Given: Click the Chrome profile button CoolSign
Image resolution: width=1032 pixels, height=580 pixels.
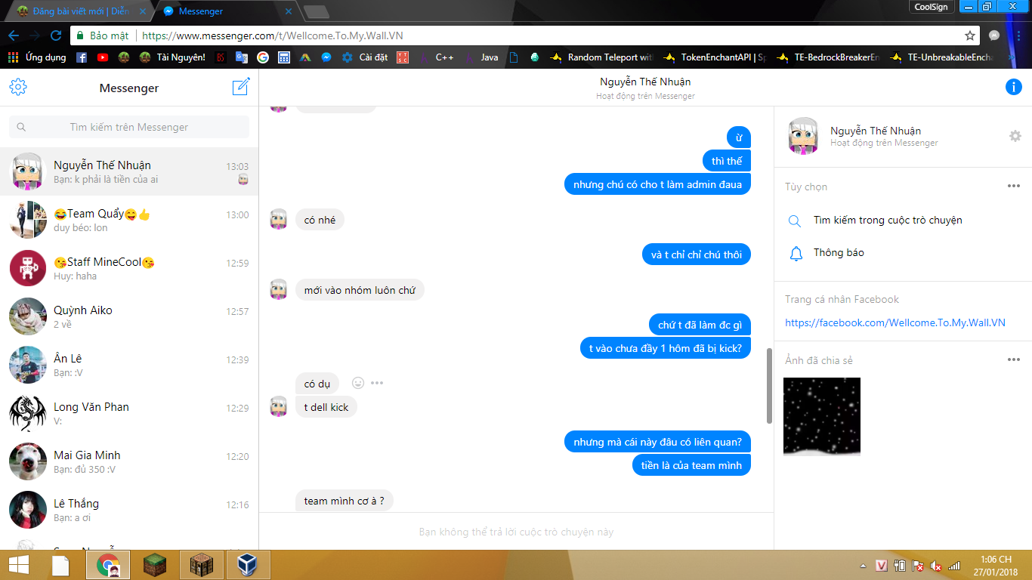Looking at the screenshot, I should [x=931, y=7].
